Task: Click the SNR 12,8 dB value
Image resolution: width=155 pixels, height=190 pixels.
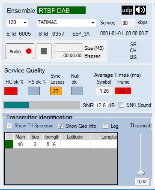Action: 101,106
